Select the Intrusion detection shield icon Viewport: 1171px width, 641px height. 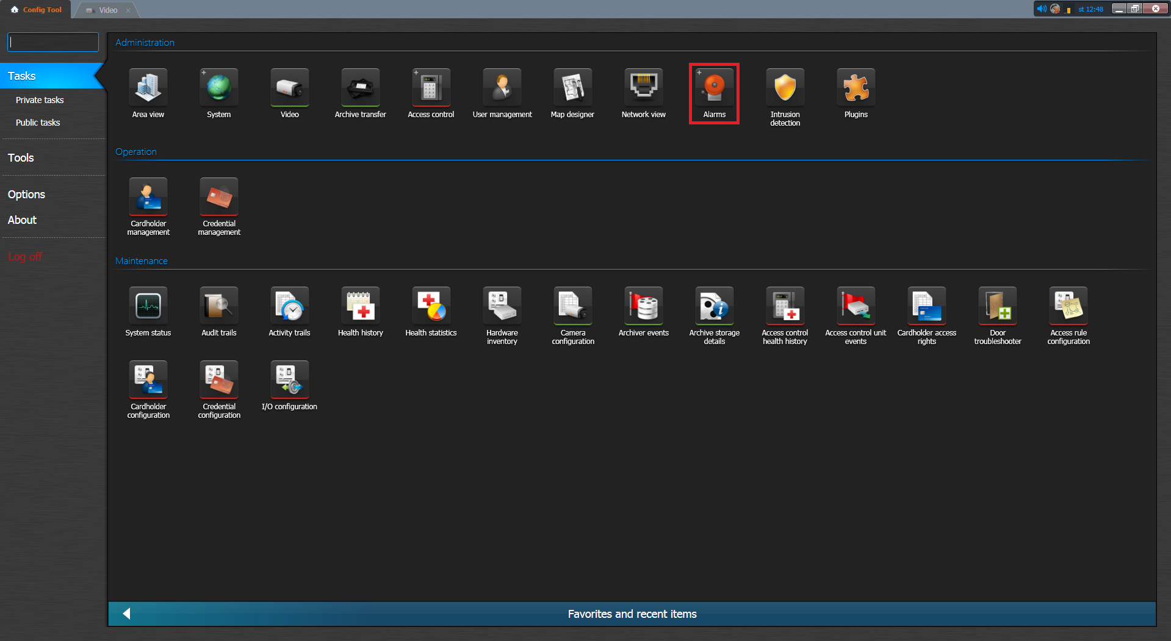tap(785, 88)
